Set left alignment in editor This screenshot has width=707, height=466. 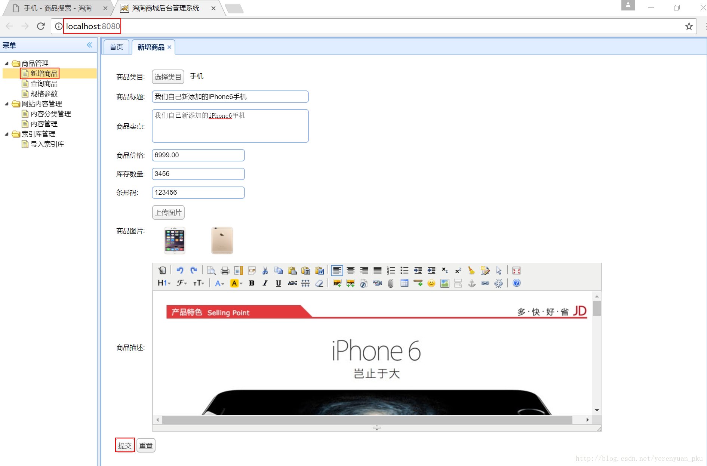[337, 270]
